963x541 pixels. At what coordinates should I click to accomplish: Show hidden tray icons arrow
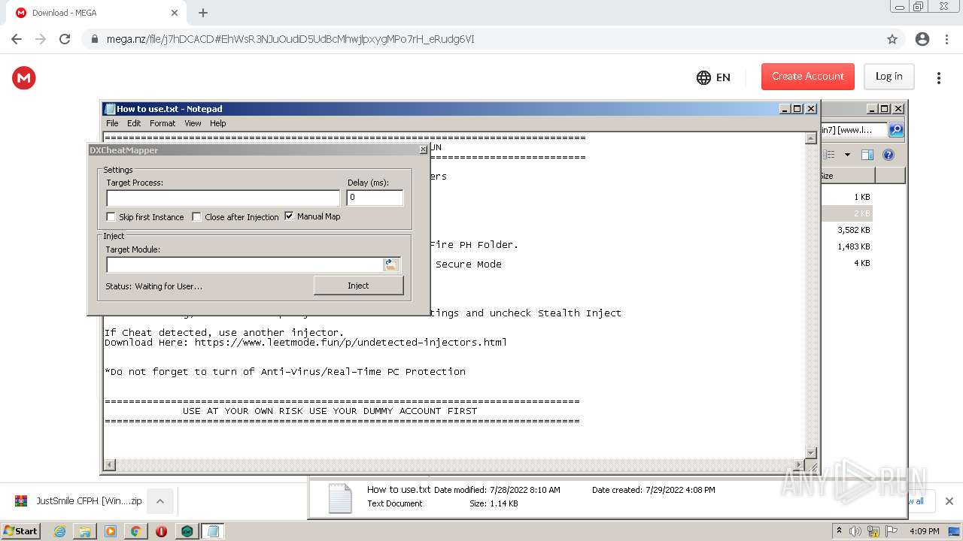pyautogui.click(x=840, y=531)
